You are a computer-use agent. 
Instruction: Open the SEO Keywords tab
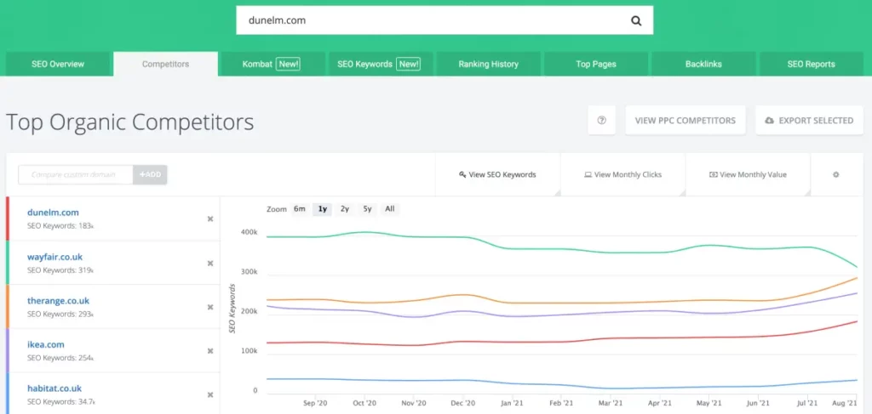[x=381, y=64]
